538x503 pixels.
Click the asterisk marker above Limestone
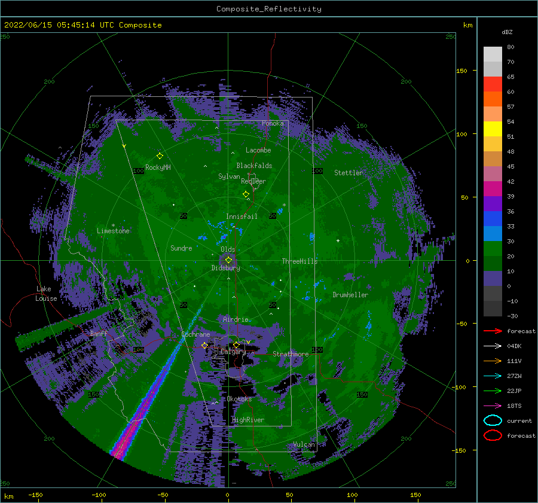click(x=113, y=225)
